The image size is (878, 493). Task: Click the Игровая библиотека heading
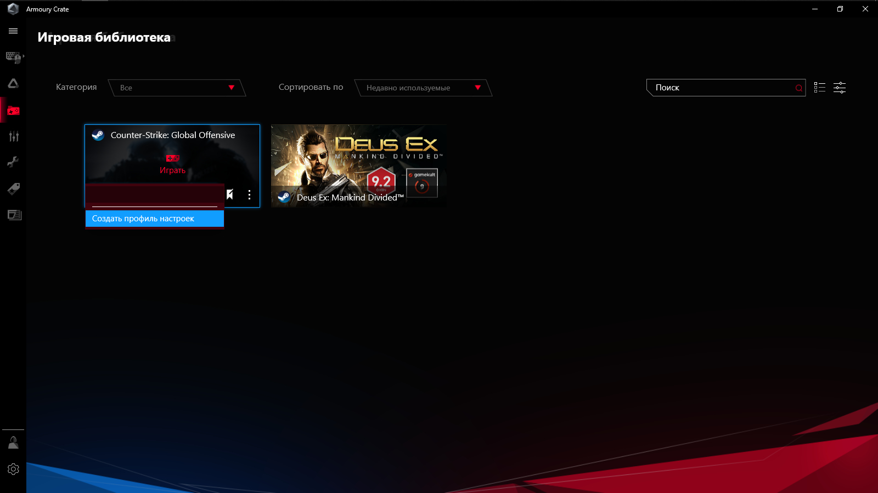pyautogui.click(x=104, y=37)
